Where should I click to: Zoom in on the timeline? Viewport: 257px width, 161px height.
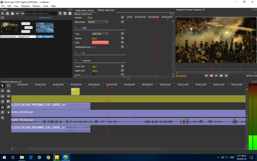(9, 107)
